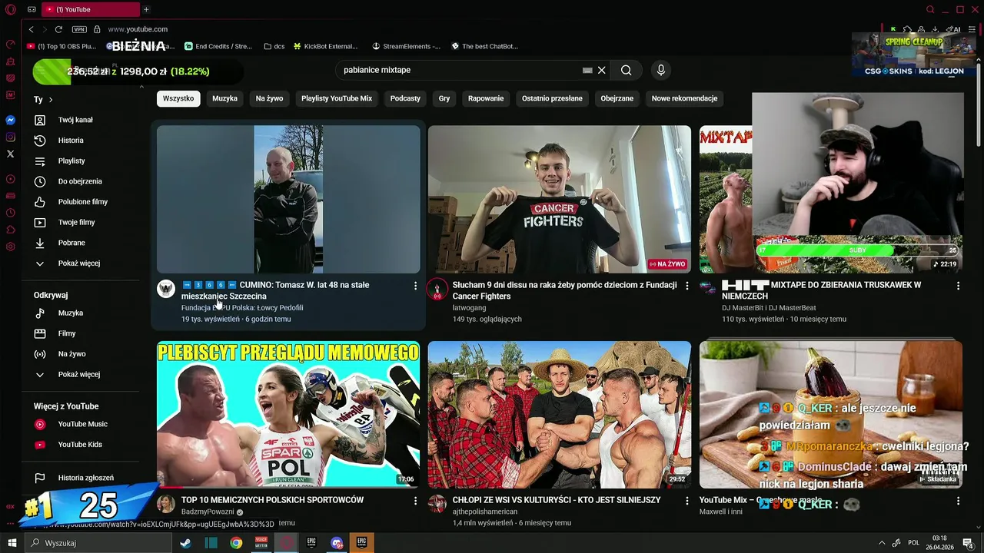
Task: Select the 'Wszystko' filter chip
Action: 178,98
